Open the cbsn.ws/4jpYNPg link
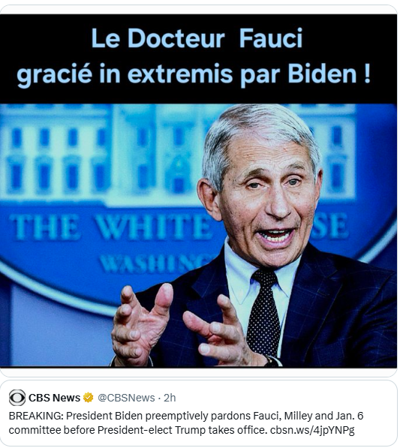Viewport: 400px width, 448px height. click(x=312, y=430)
